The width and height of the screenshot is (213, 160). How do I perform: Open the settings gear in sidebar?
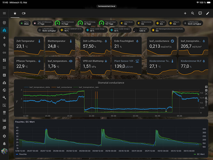(4, 136)
